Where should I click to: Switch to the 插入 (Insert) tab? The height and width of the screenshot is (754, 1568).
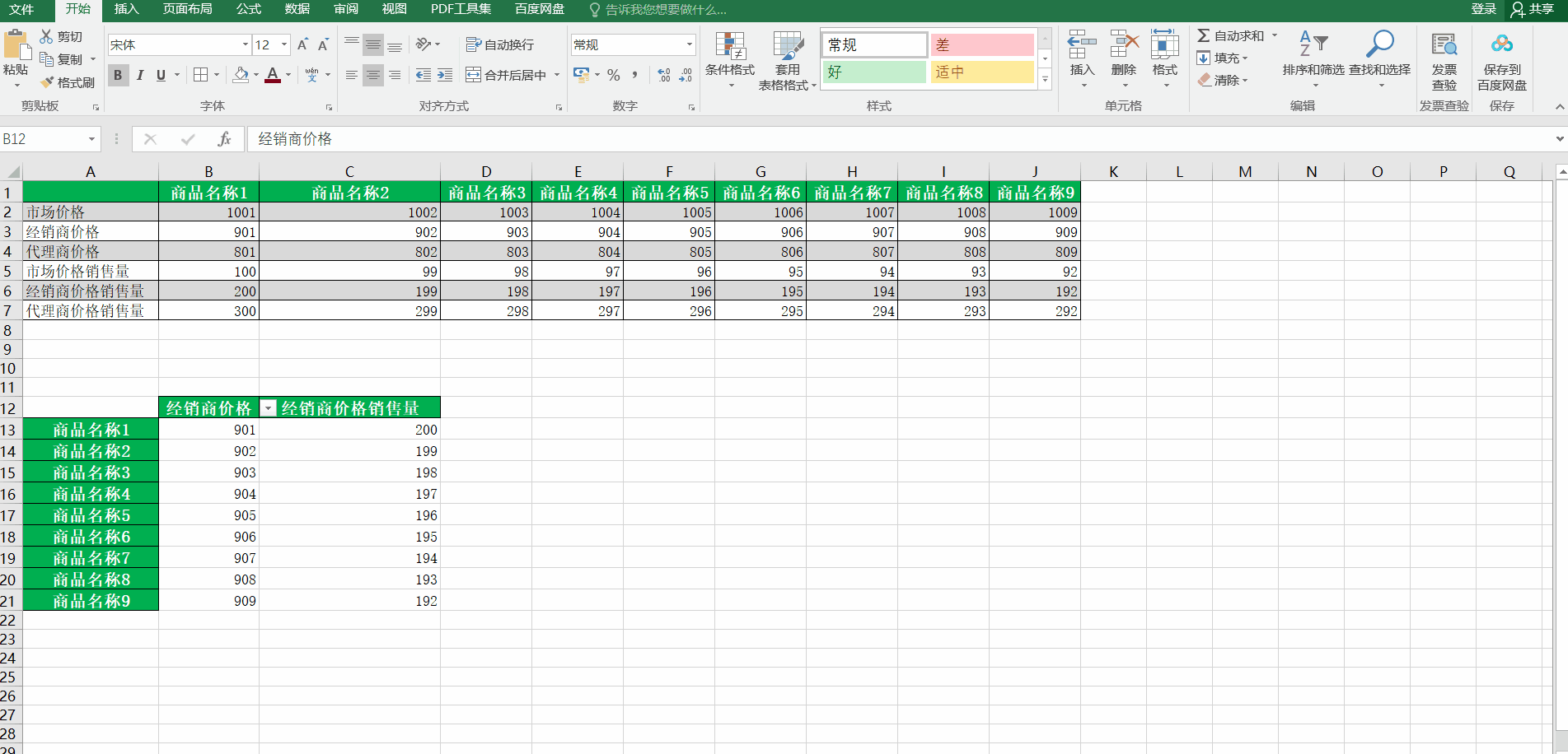click(126, 9)
